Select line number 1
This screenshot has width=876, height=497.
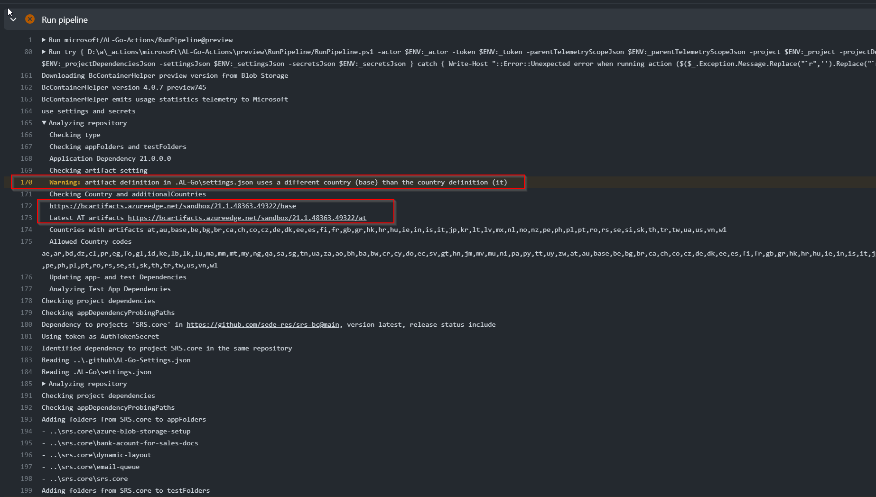point(30,40)
